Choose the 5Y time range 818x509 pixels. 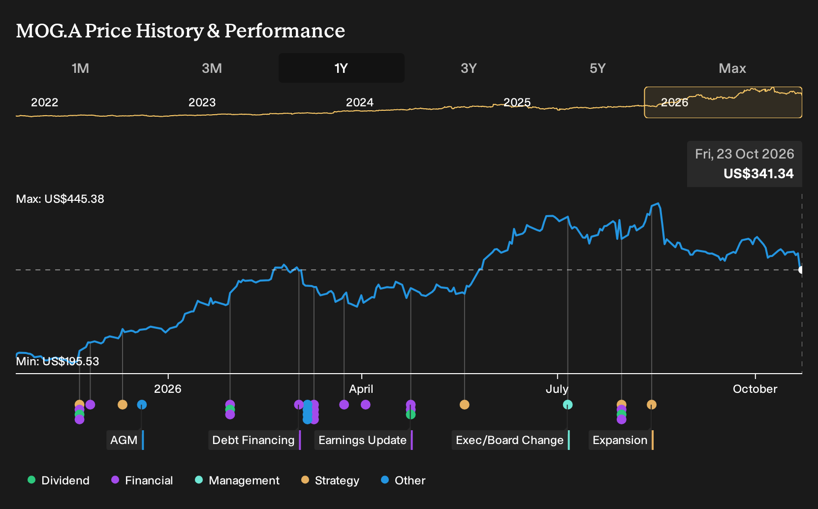(x=598, y=68)
